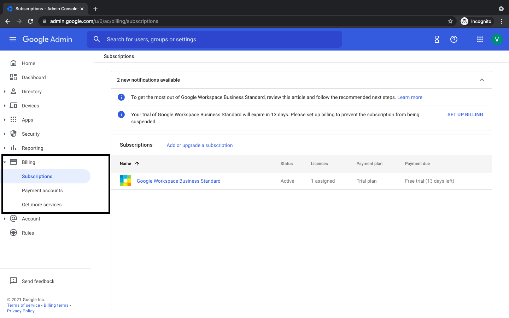Click the info icon beside Business Standard article notice
The image size is (509, 318).
click(x=121, y=97)
